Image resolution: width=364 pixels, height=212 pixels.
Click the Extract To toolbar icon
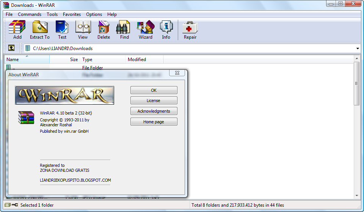tap(40, 27)
